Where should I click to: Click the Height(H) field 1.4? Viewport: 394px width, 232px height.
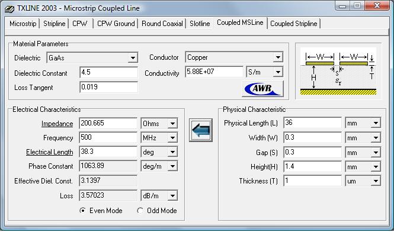coord(313,166)
